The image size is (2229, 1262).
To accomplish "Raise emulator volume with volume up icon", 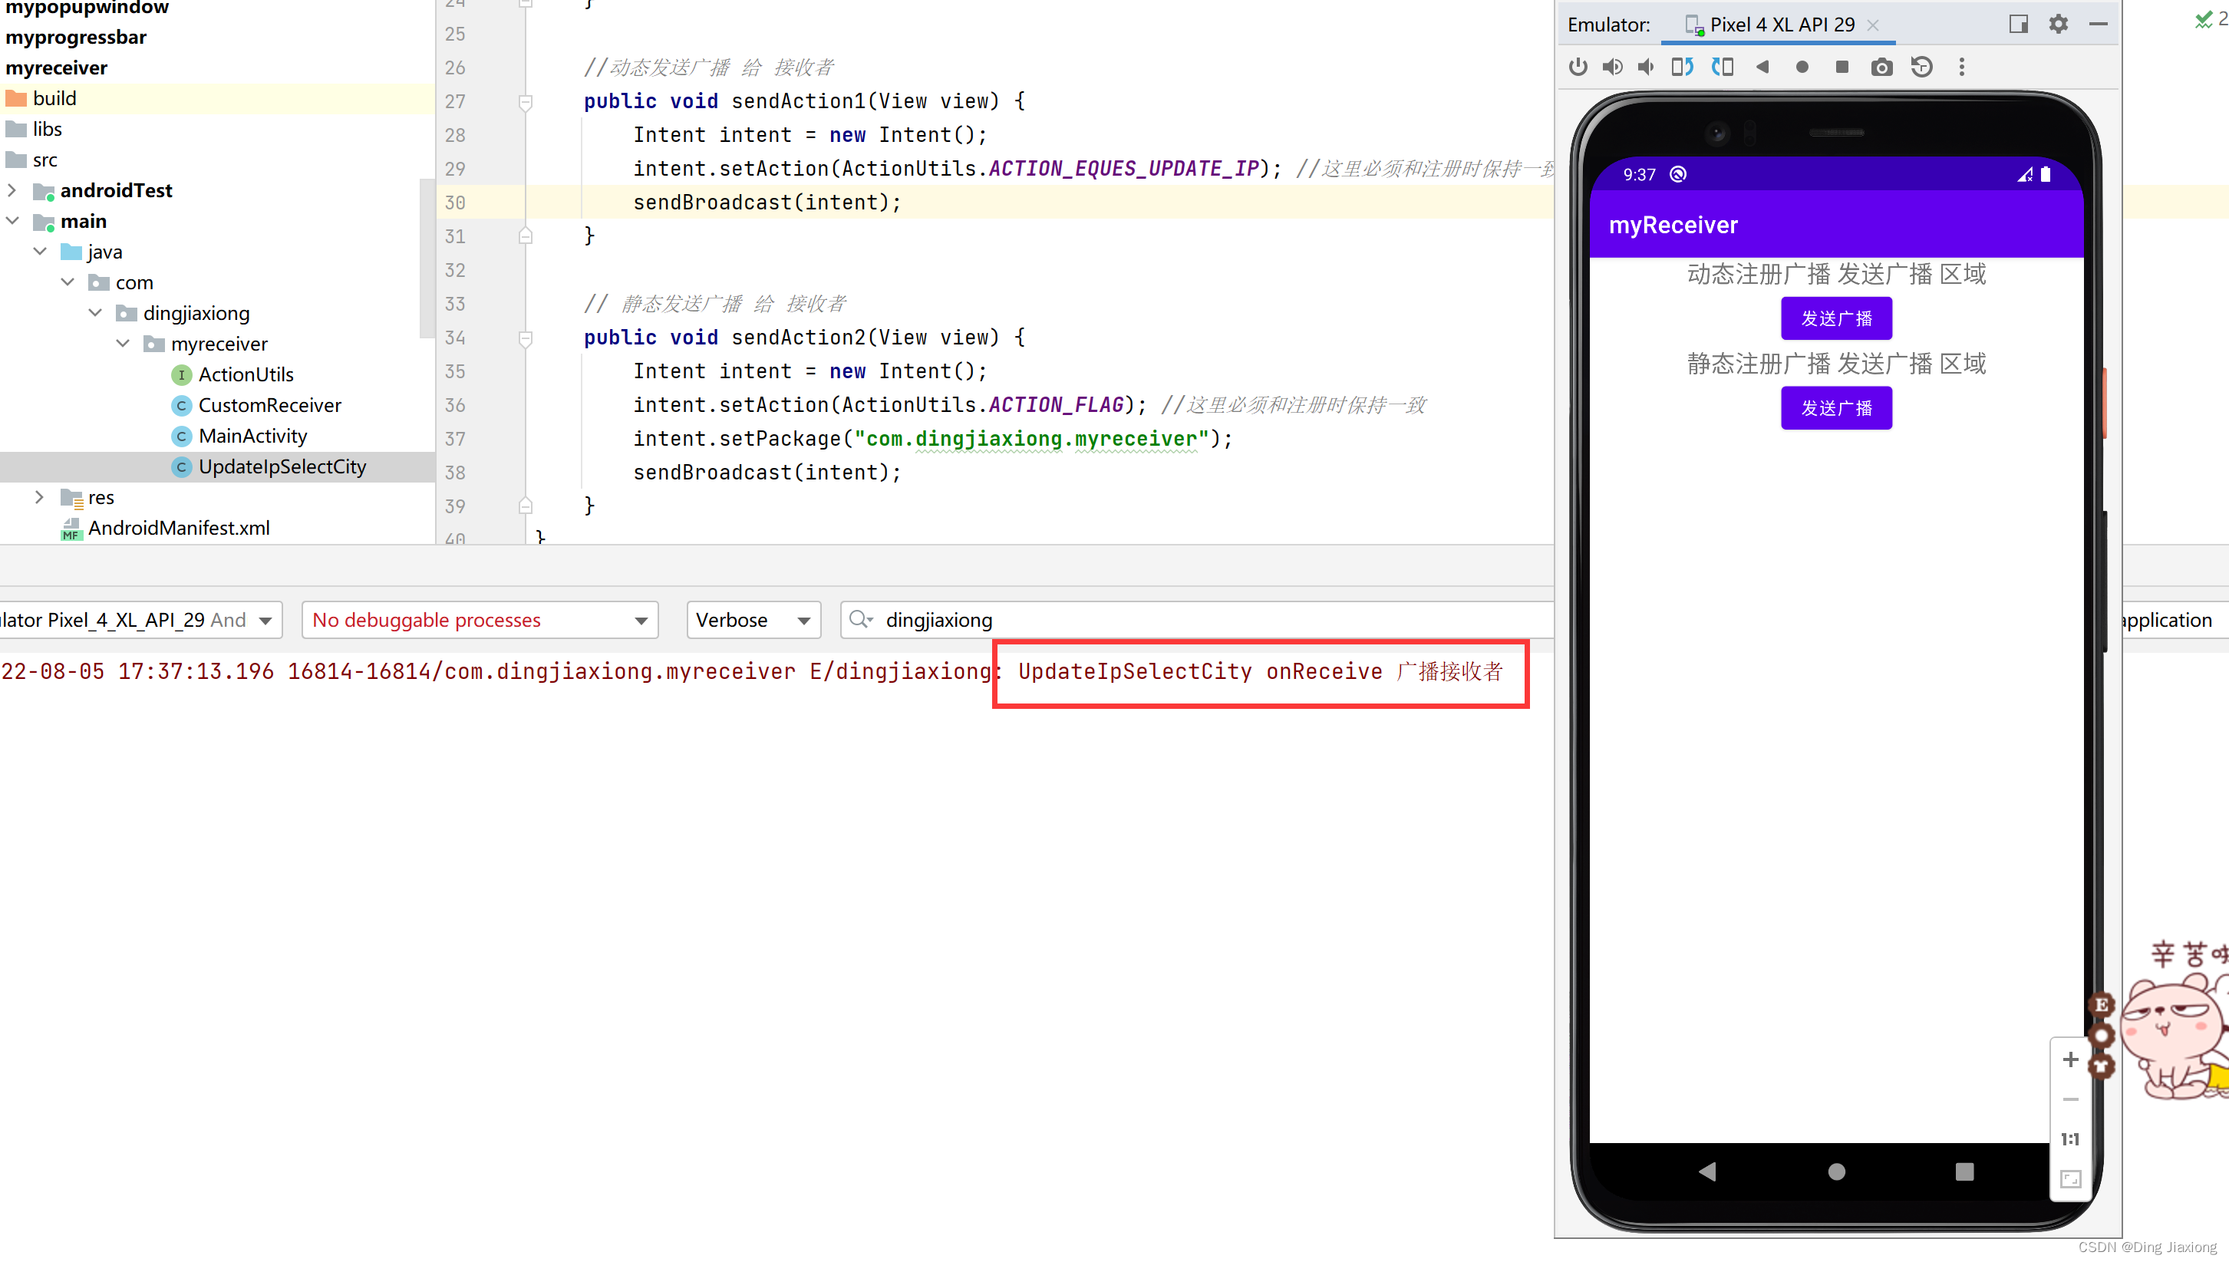I will coord(1613,67).
